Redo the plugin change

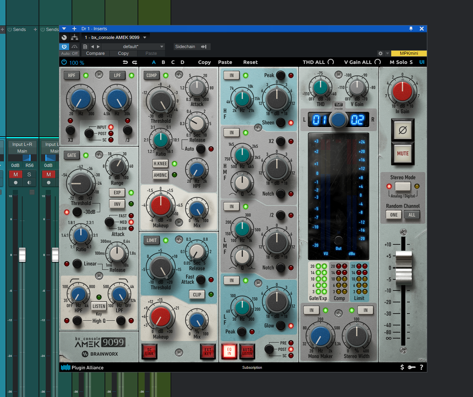pyautogui.click(x=134, y=62)
